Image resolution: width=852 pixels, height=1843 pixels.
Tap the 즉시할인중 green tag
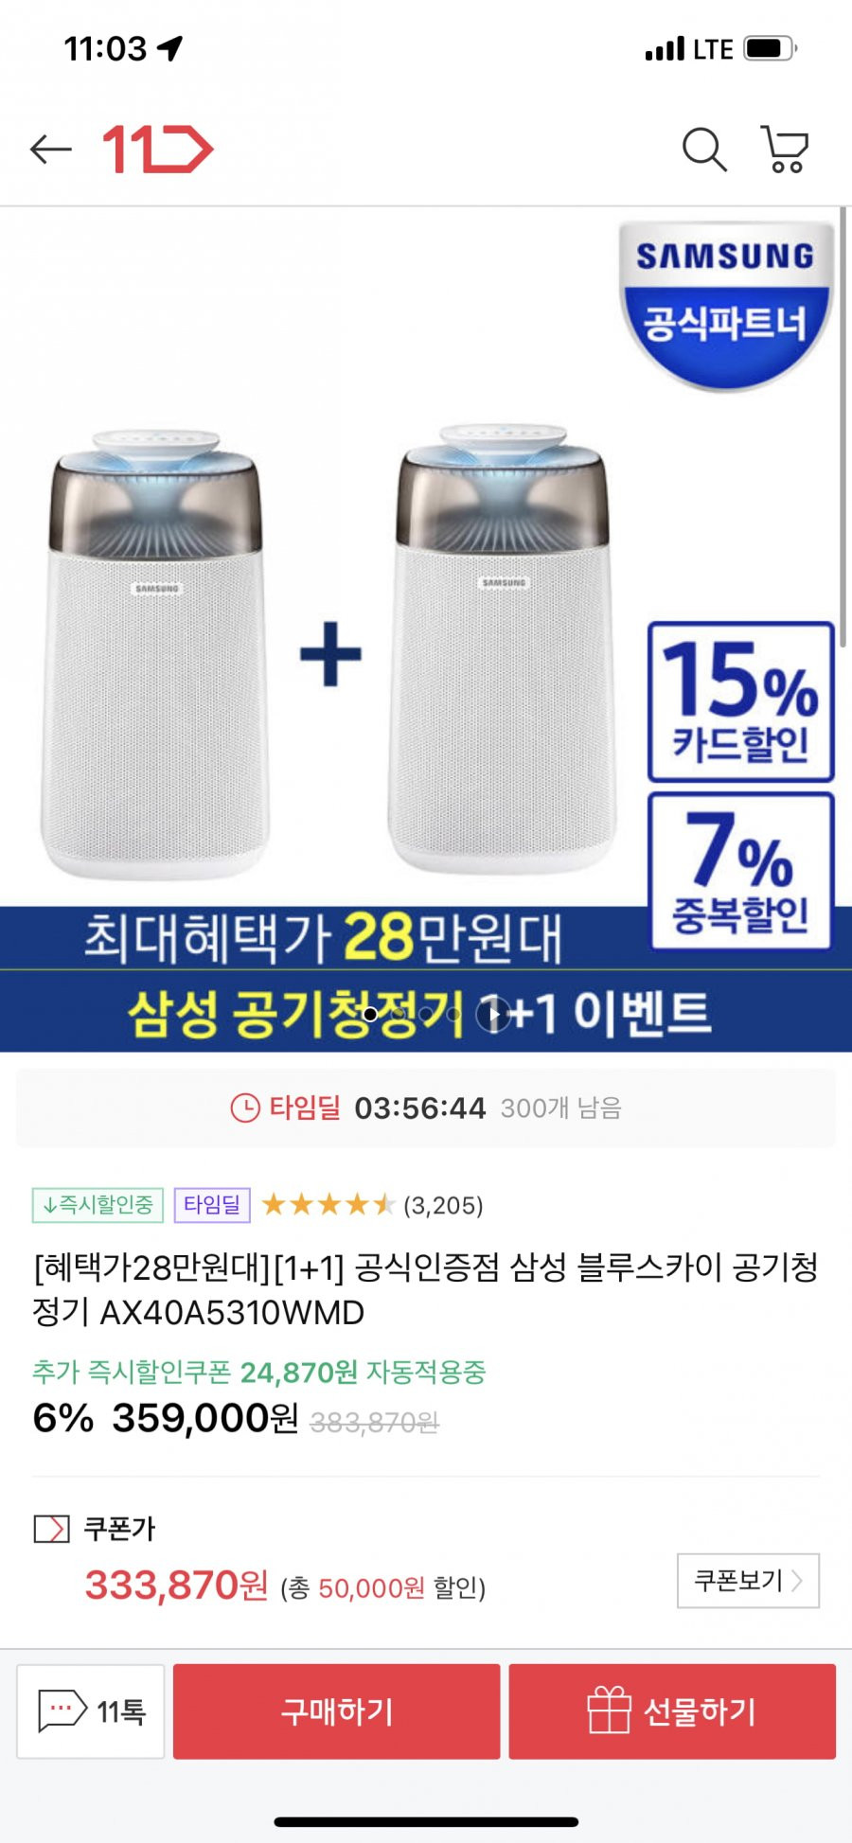pos(98,1205)
